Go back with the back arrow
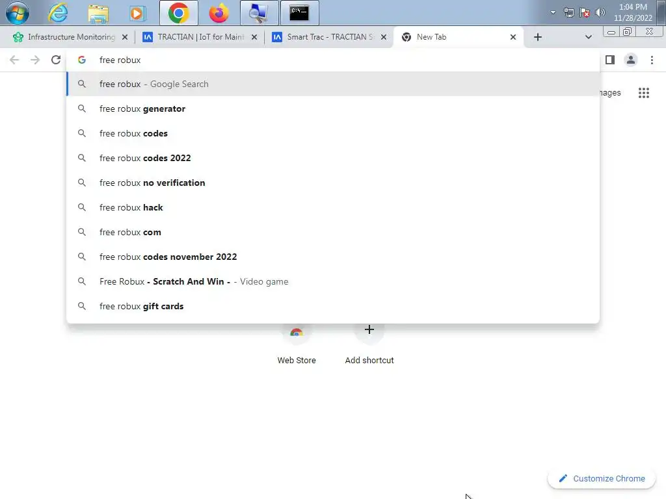The height and width of the screenshot is (499, 666). pyautogui.click(x=14, y=60)
